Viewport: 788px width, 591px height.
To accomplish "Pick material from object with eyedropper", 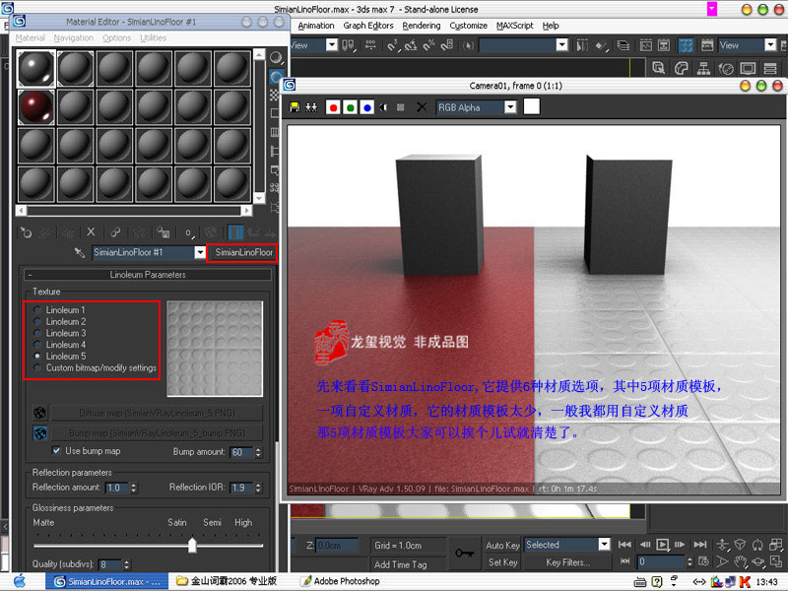I will (x=80, y=252).
